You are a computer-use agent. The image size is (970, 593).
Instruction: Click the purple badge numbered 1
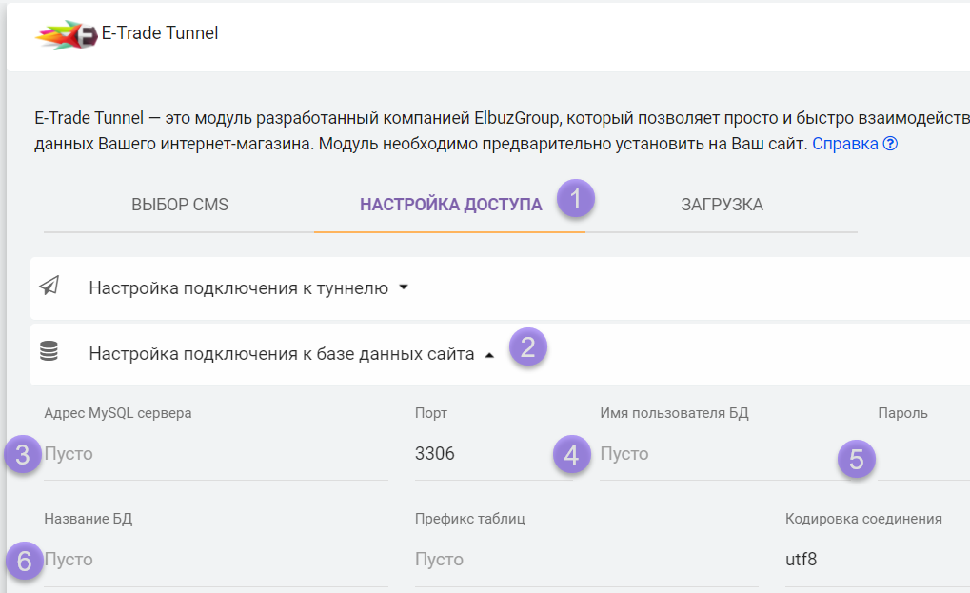coord(576,201)
